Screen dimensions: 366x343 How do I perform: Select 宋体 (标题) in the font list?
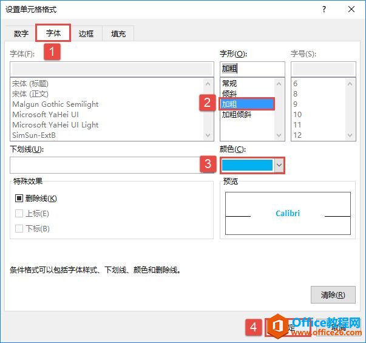(x=30, y=83)
